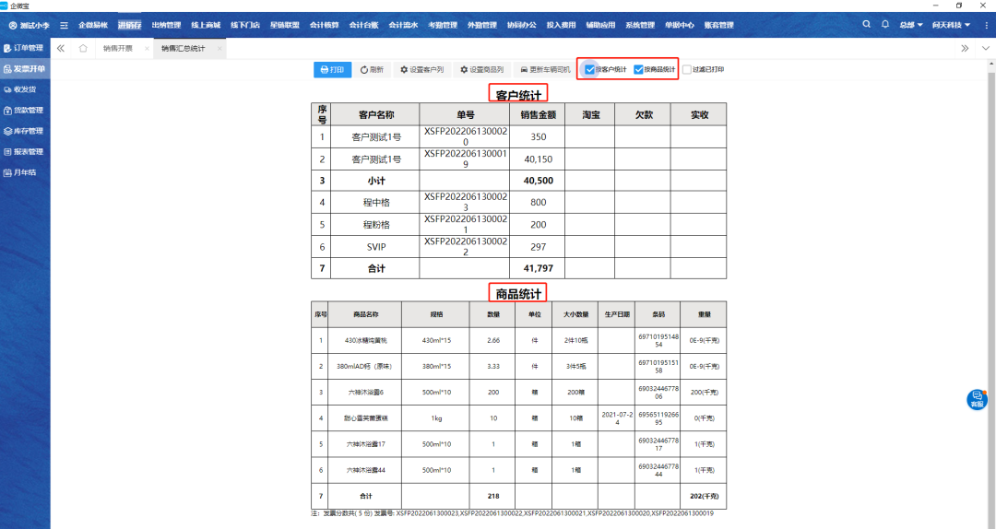
Task: Open the 向天科技 account dropdown
Action: [951, 25]
